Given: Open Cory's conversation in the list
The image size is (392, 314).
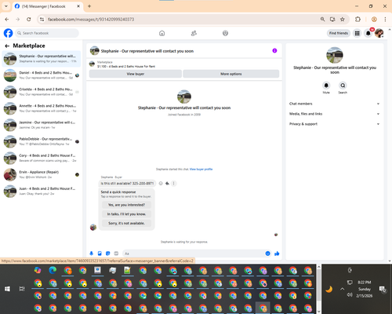Looking at the screenshot, I should pos(42,158).
